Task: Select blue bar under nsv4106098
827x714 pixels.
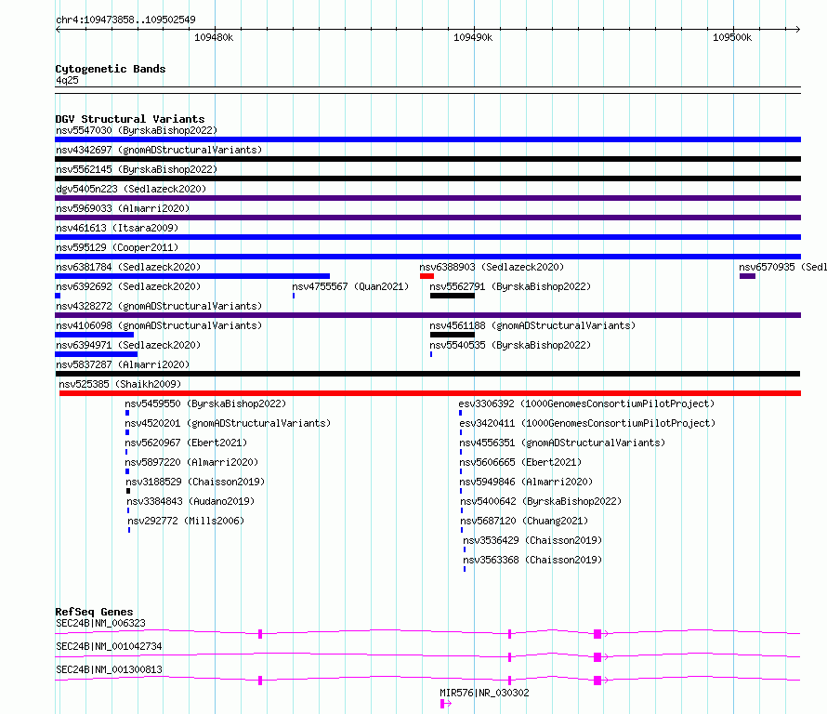Action: (95, 335)
